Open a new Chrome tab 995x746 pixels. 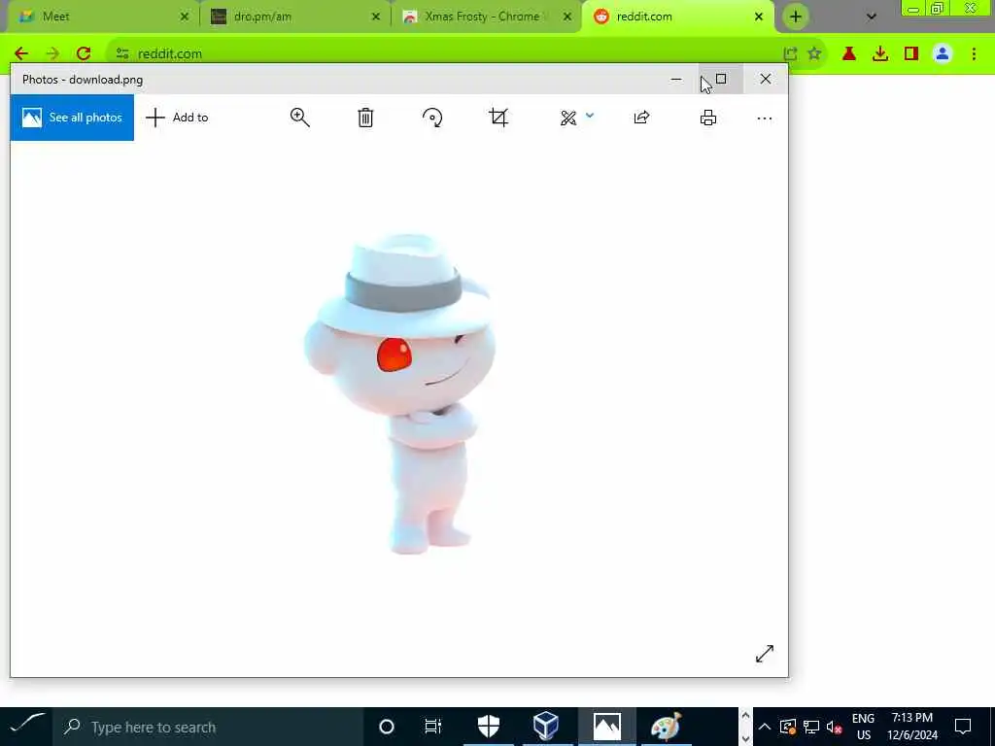pyautogui.click(x=796, y=17)
